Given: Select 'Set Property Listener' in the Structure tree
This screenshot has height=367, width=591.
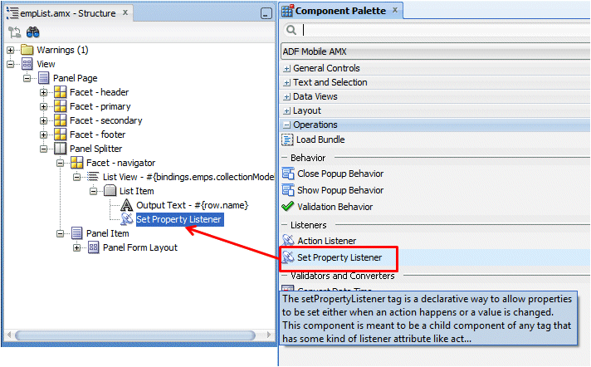Looking at the screenshot, I should [178, 219].
